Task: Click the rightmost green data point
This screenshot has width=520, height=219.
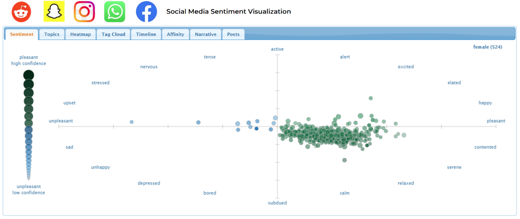Action: tap(404, 135)
